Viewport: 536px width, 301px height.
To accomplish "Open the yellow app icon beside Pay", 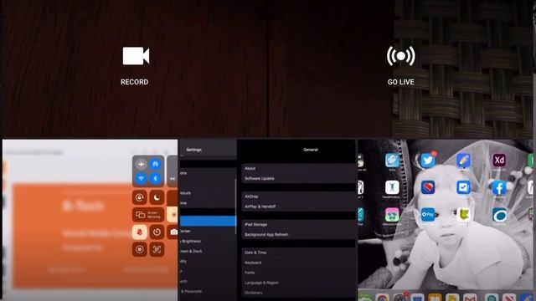I will (463, 215).
